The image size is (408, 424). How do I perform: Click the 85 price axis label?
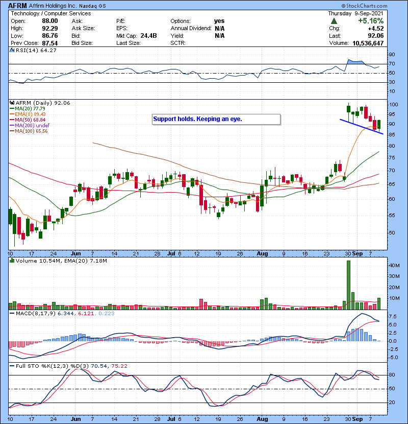coord(392,135)
